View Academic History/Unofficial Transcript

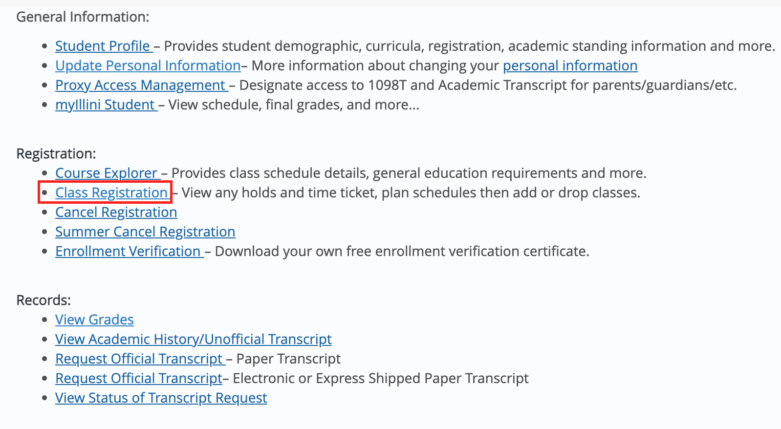(194, 339)
